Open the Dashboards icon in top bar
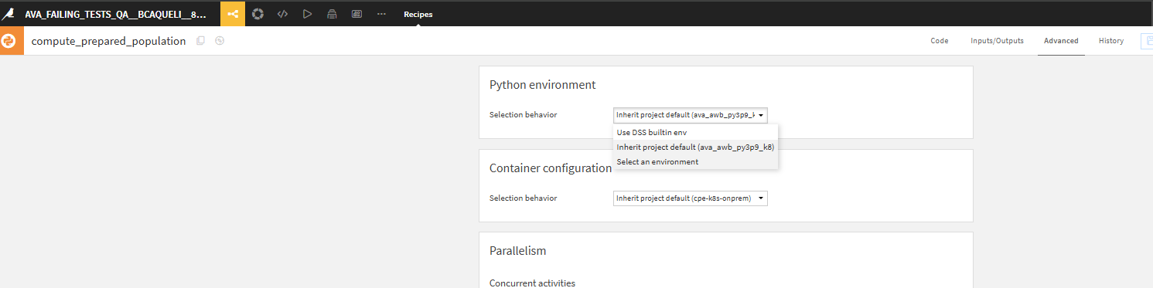Image resolution: width=1153 pixels, height=288 pixels. (356, 14)
